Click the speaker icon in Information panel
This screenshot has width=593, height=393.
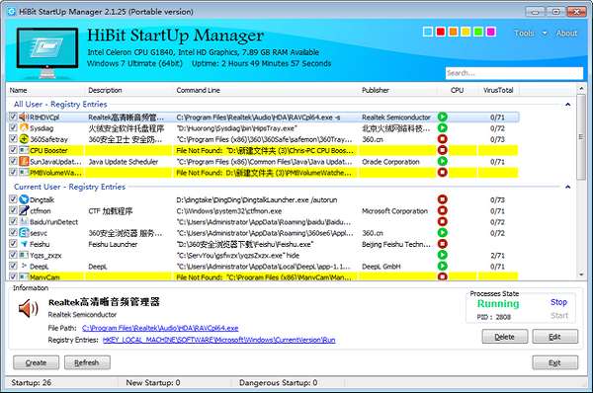[28, 309]
